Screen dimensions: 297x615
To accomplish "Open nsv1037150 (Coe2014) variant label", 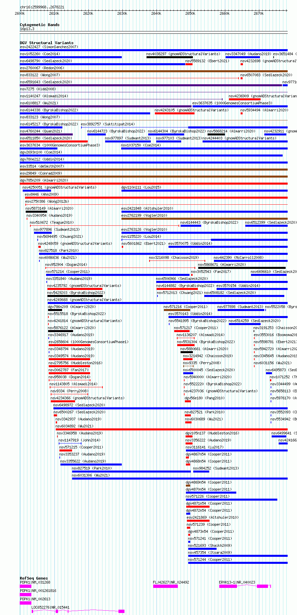I will pos(141,145).
